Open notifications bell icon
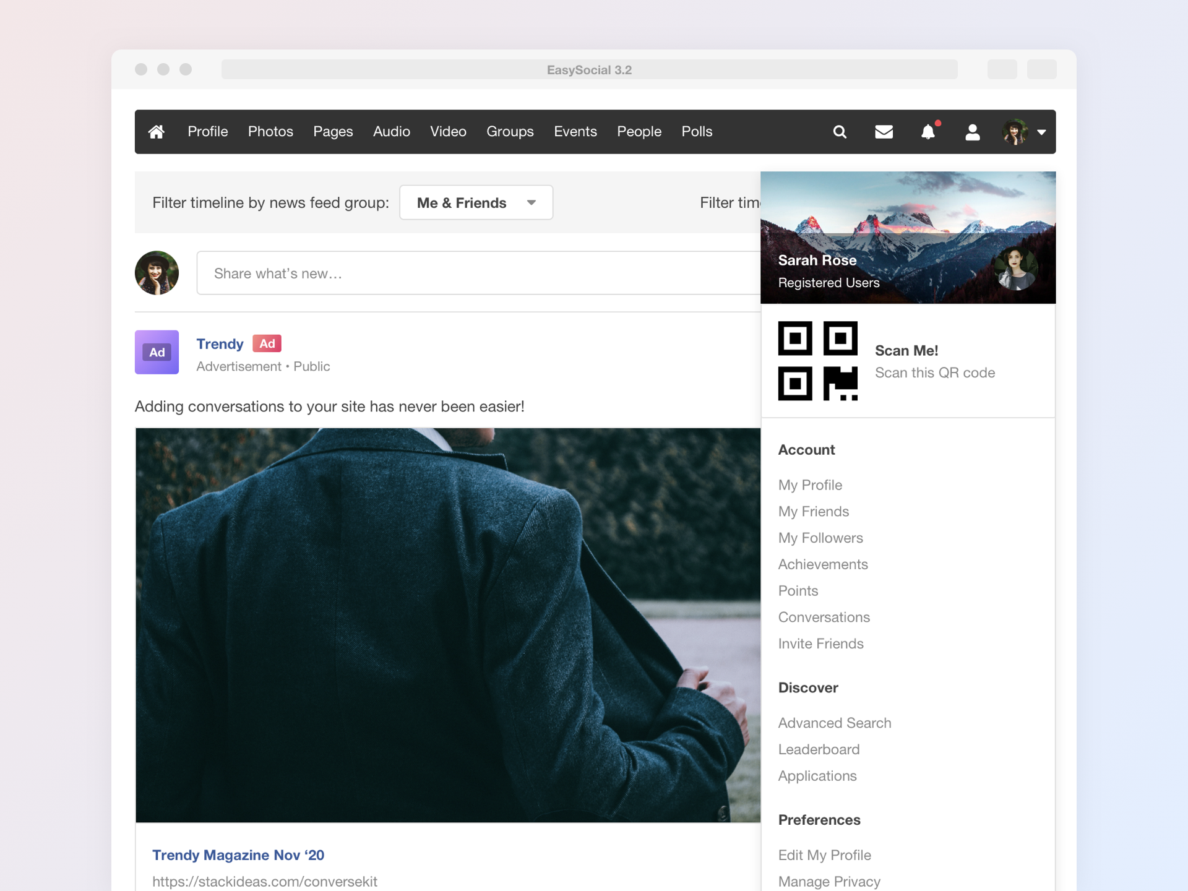The width and height of the screenshot is (1188, 891). [x=928, y=132]
